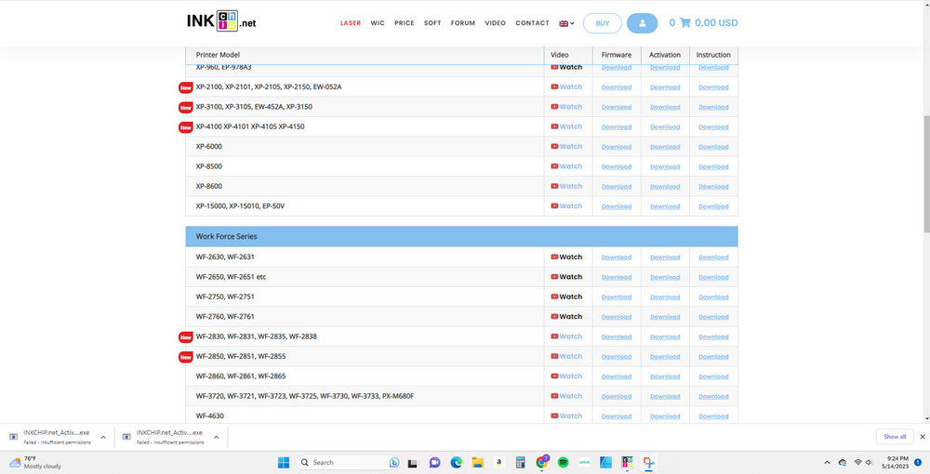Go to SOFT page
This screenshot has height=474, width=930.
[432, 23]
